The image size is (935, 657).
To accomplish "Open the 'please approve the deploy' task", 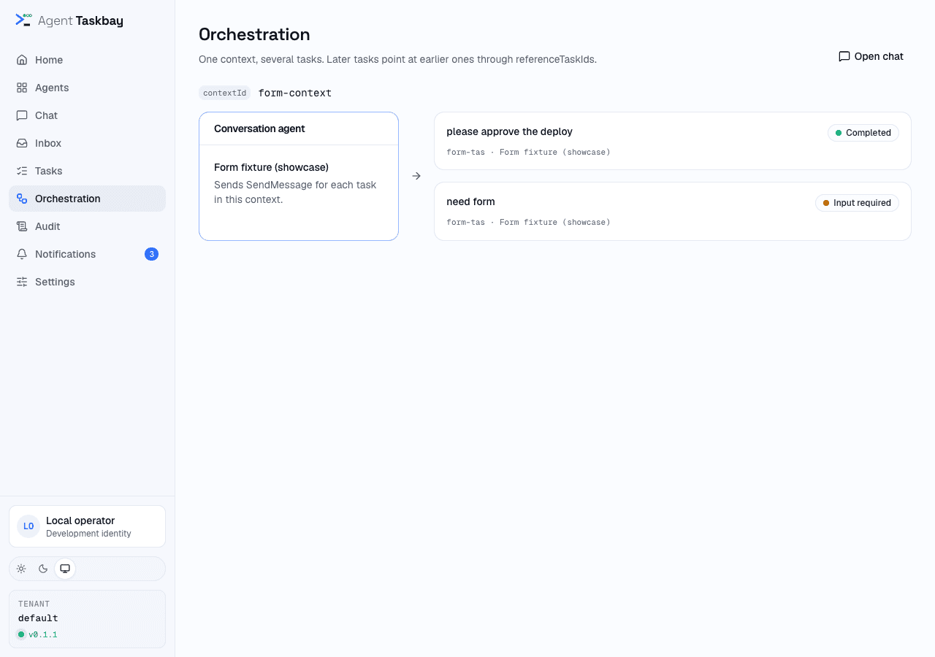I will point(673,141).
